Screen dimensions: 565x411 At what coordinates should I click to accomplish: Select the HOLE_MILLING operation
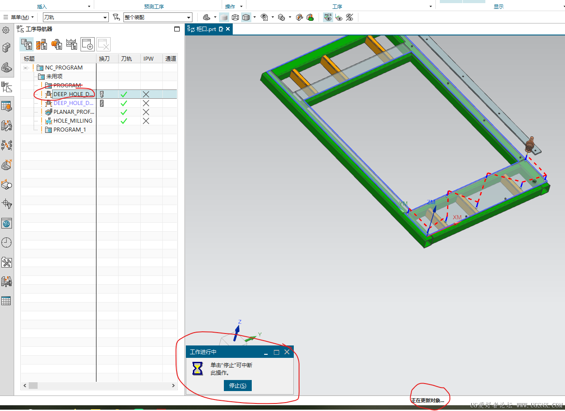(x=73, y=121)
